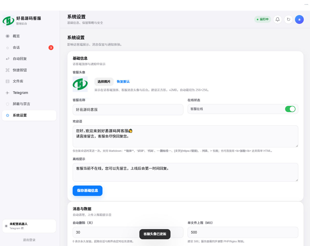Click the 客服头像已更新 toast notification
The height and width of the screenshot is (246, 310).
pyautogui.click(x=155, y=234)
